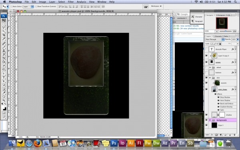240x150 pixels.
Task: Select the Slice tool
Action: coord(4,39)
